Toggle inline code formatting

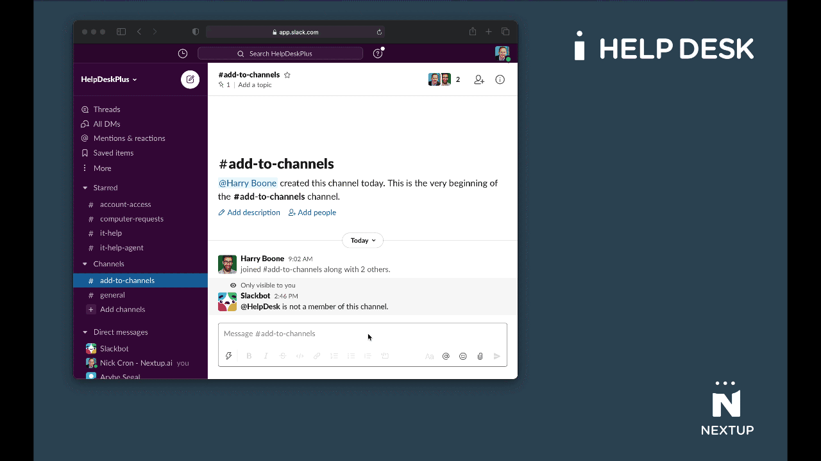click(300, 356)
